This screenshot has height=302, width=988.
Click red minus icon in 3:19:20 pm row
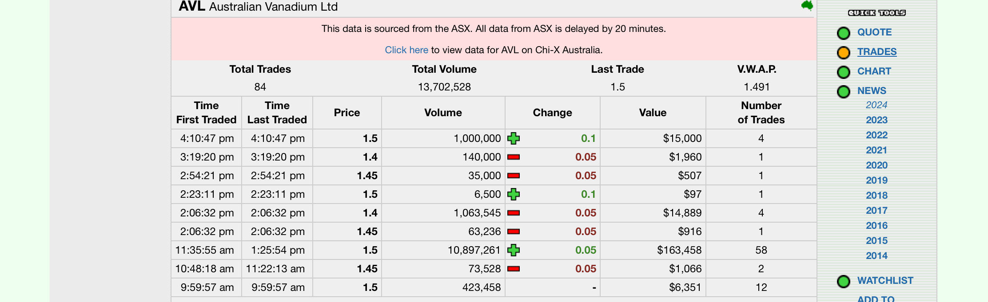[514, 157]
